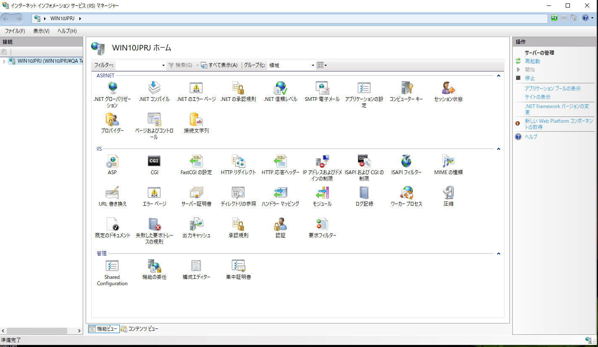Viewport: 598px width, 347px height.
Task: Open the MIME の種類 icon
Action: click(x=448, y=162)
